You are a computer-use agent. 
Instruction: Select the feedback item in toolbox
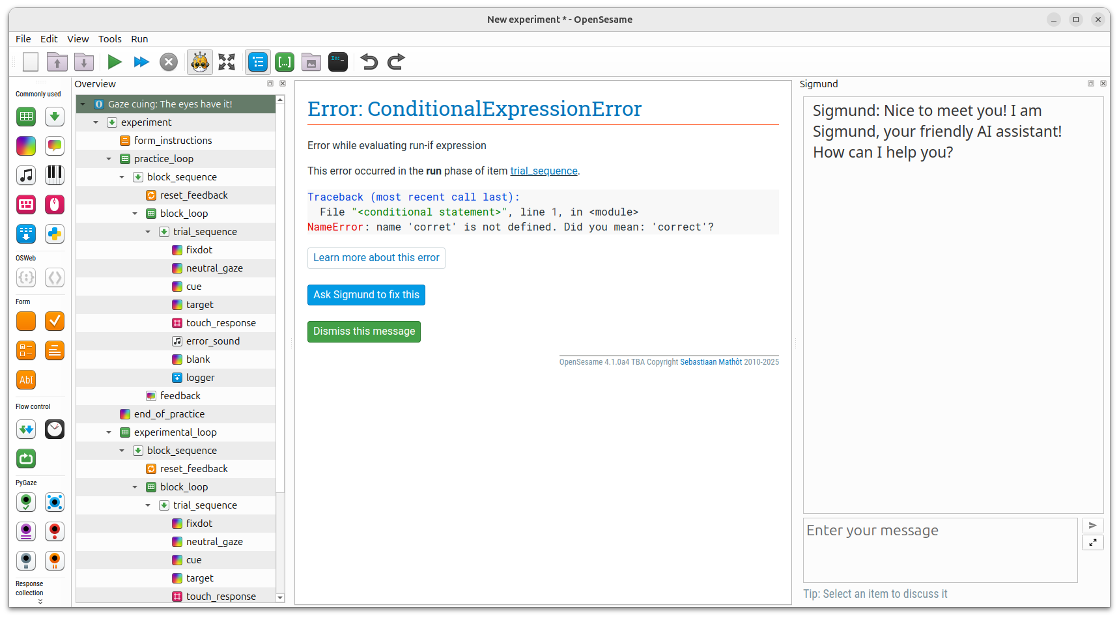pyautogui.click(x=55, y=146)
